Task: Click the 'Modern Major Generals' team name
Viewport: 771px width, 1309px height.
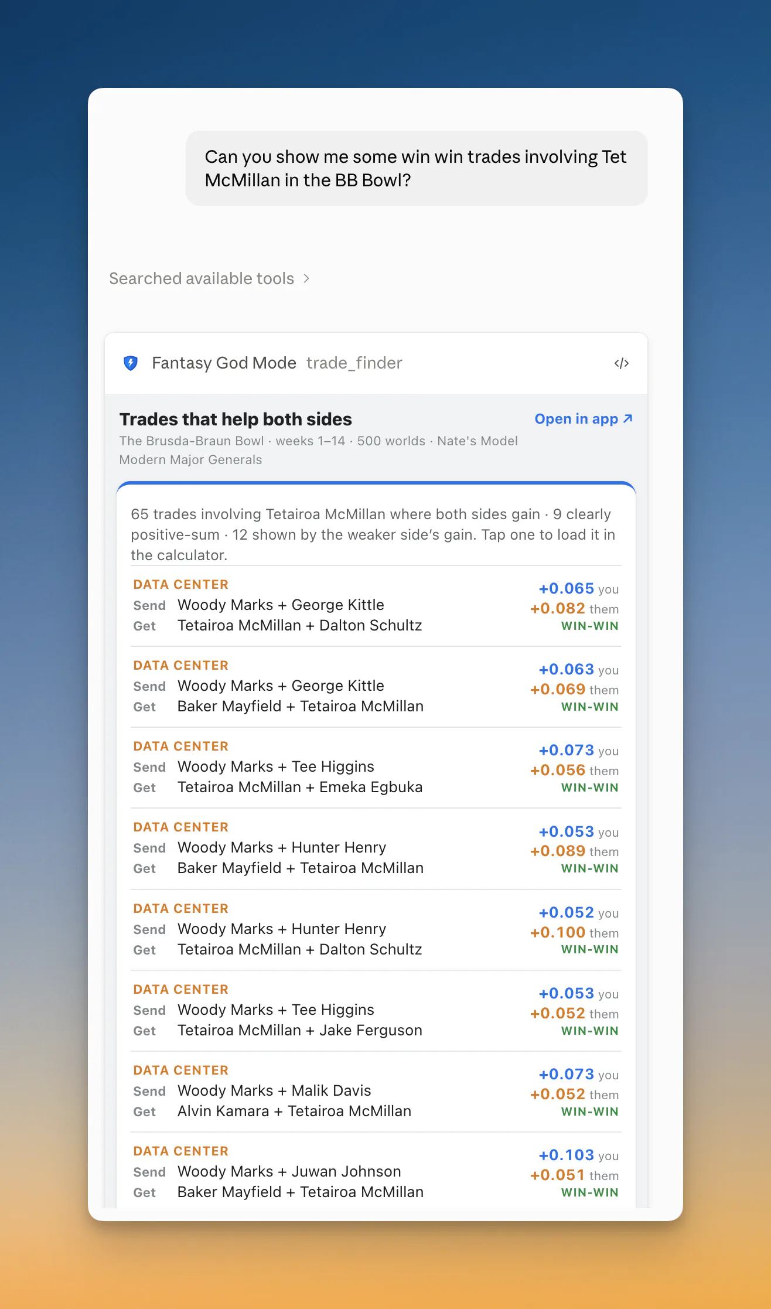Action: click(x=190, y=459)
